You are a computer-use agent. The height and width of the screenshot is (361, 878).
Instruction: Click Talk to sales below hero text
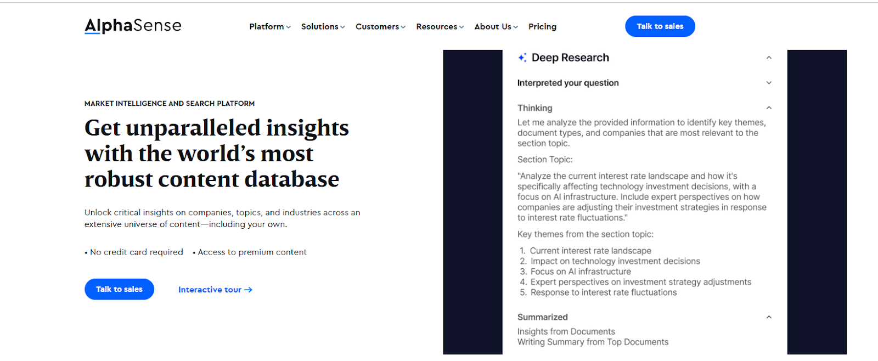click(119, 289)
